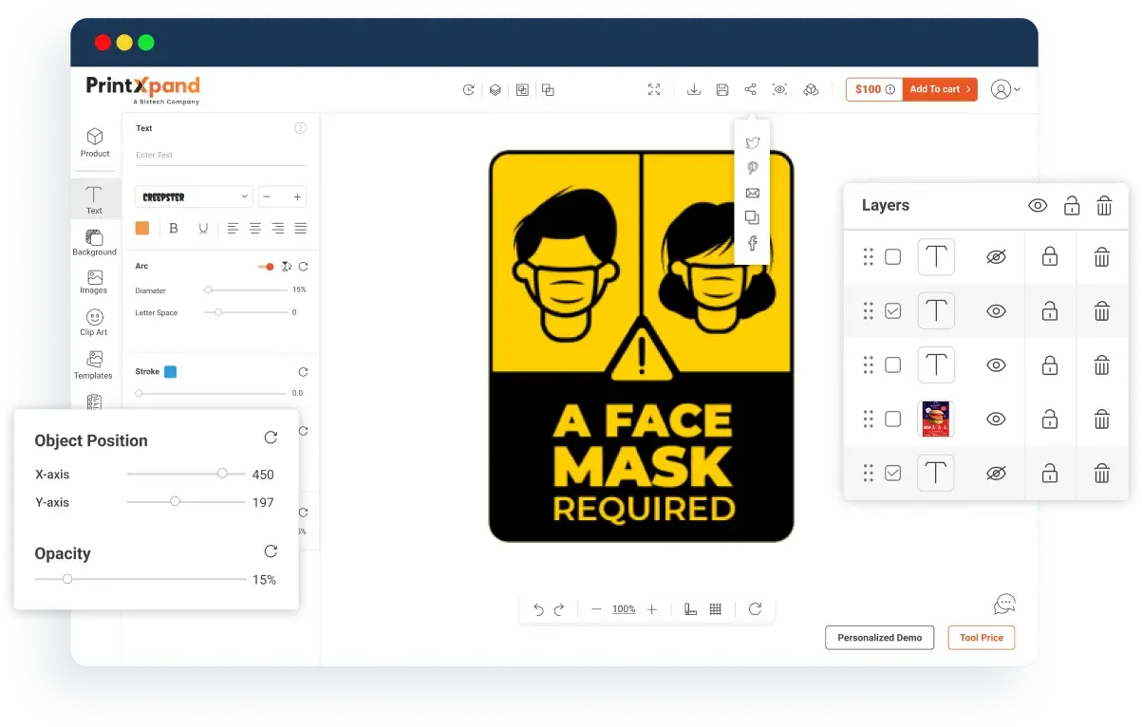Open the Background tab in sidebar
Image resolution: width=1142 pixels, height=727 pixels.
pos(94,242)
